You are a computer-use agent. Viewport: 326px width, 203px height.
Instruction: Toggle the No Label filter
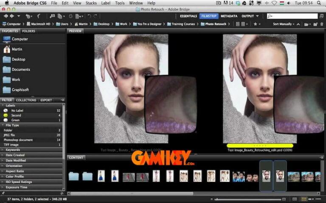coord(31,110)
